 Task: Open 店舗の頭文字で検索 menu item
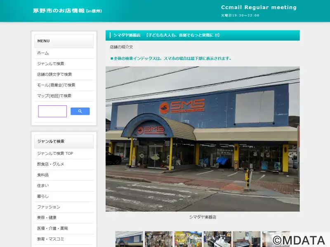point(54,75)
